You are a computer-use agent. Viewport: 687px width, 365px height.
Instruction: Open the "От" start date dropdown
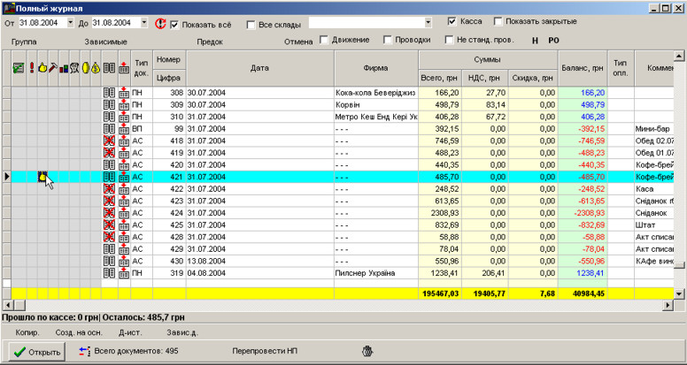pos(70,23)
